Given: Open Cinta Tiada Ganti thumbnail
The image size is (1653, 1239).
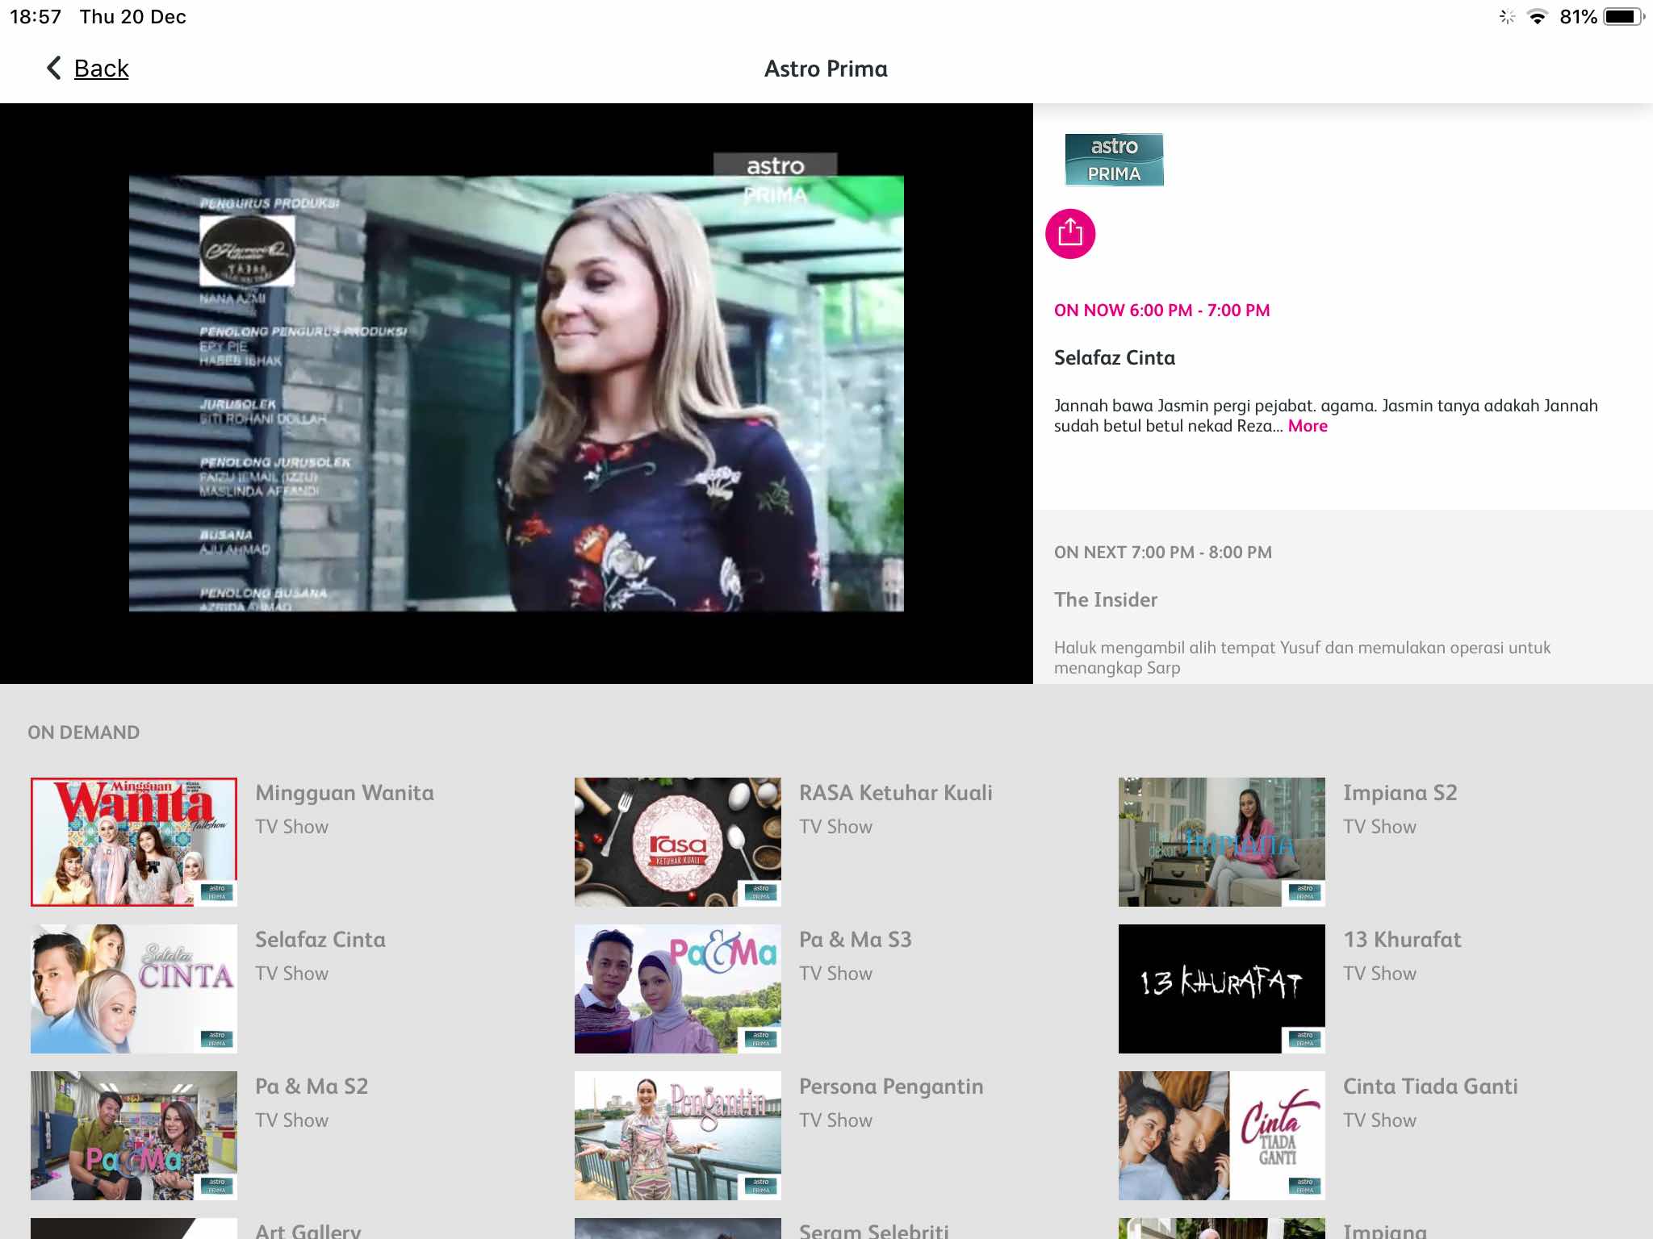Looking at the screenshot, I should click(x=1222, y=1136).
